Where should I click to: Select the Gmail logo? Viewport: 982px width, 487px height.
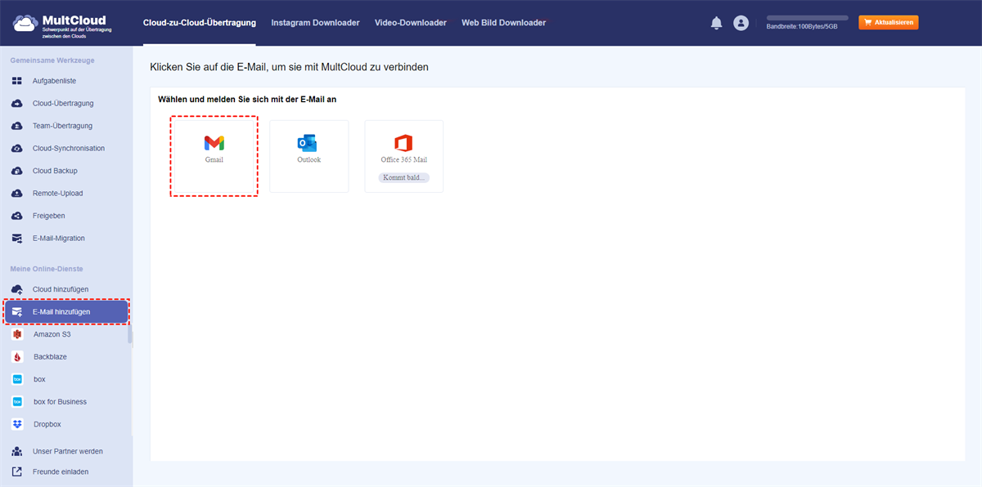[214, 143]
